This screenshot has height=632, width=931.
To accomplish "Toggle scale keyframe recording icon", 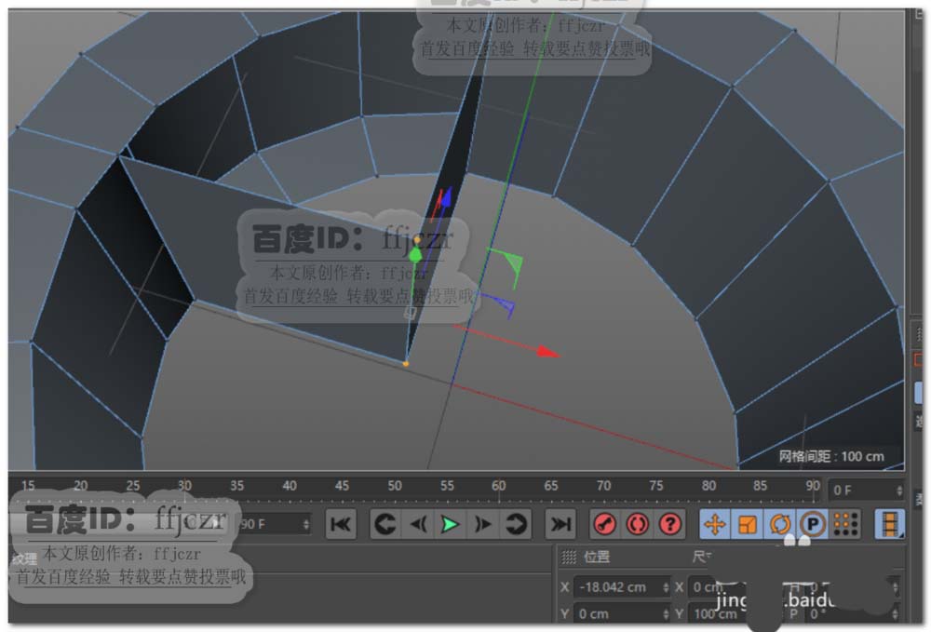I will coord(748,525).
